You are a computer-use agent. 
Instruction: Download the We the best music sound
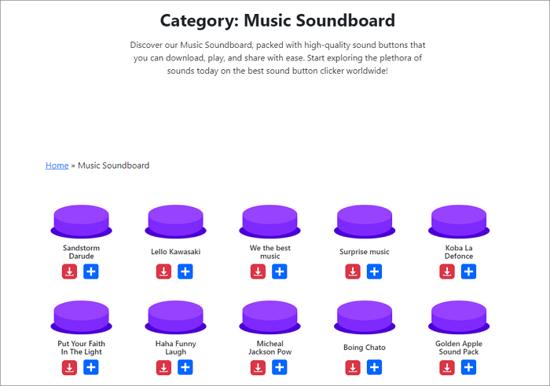pyautogui.click(x=258, y=271)
